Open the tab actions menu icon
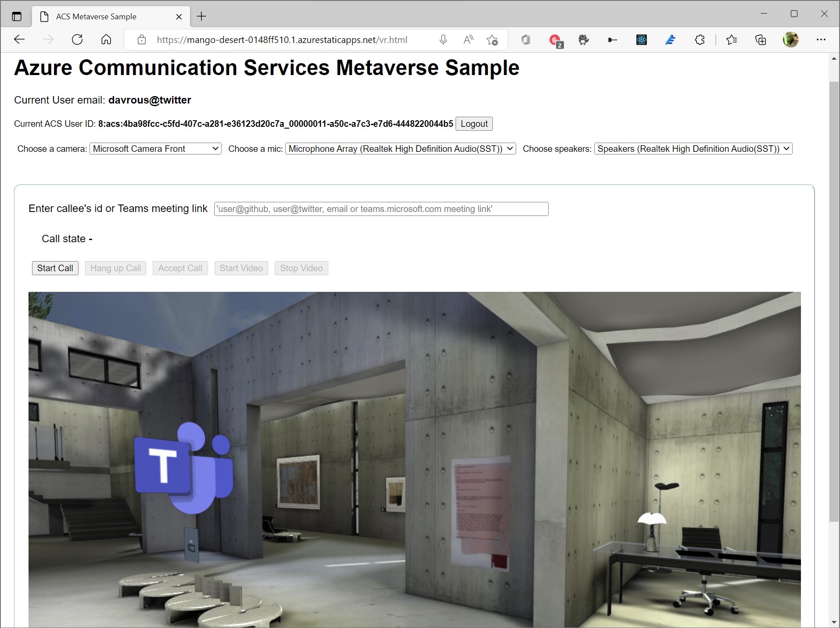 (17, 17)
